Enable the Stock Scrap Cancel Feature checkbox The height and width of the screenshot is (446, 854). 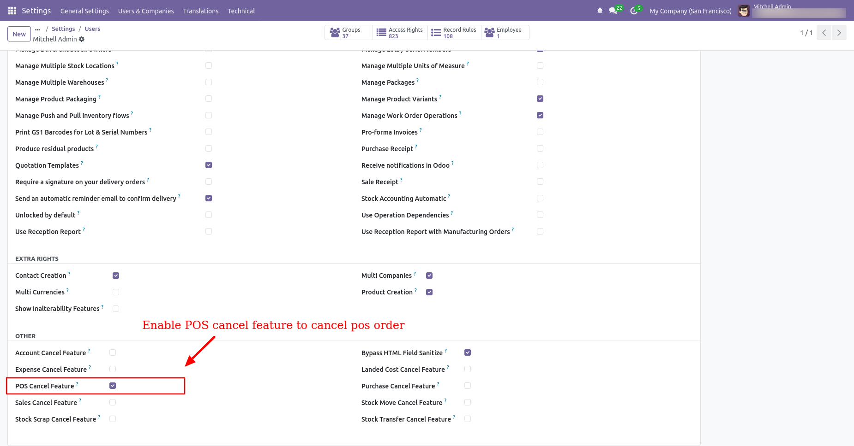click(x=113, y=419)
